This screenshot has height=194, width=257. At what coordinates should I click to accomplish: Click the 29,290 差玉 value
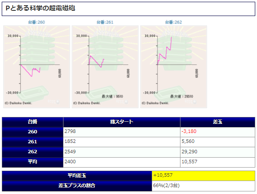189,152
